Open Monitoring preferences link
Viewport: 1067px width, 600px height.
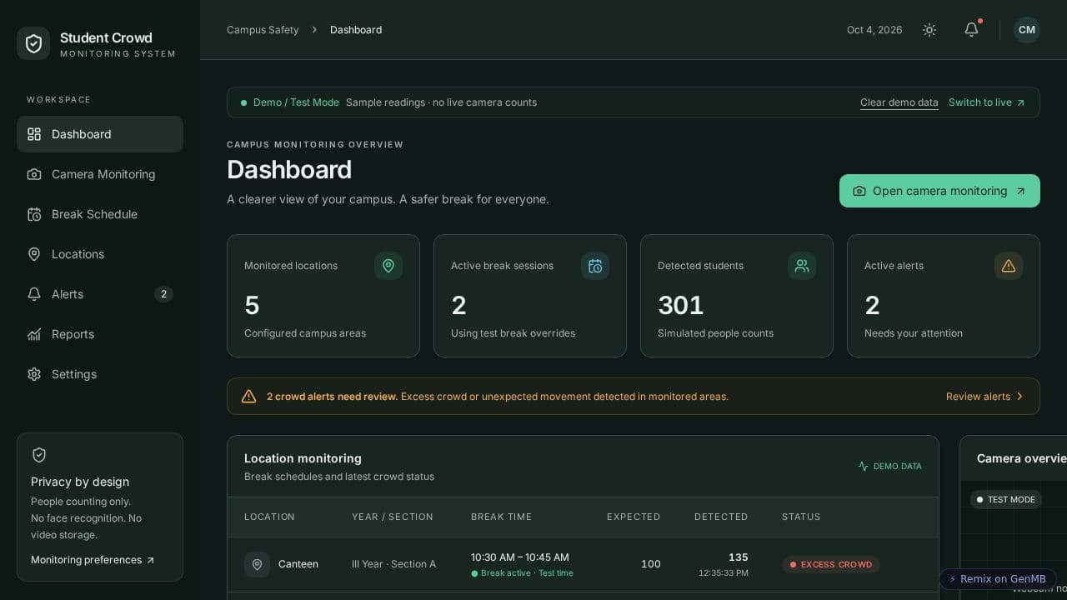93,560
